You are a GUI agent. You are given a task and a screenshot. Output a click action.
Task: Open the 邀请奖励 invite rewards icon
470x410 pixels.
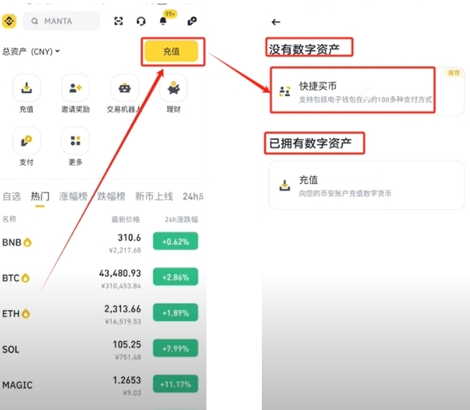tap(75, 88)
